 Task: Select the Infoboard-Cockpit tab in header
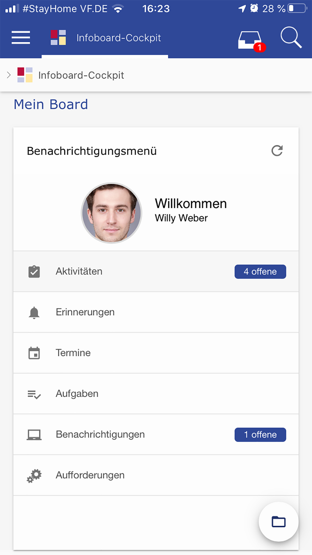(105, 38)
